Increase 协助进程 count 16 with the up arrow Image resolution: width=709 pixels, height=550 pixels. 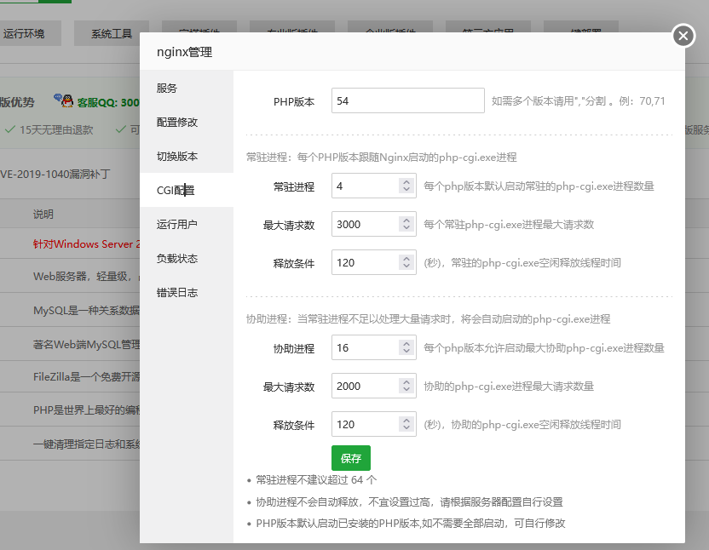pos(406,344)
